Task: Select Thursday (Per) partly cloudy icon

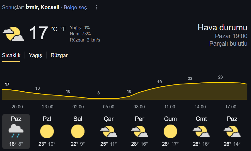Action: tap(140, 131)
